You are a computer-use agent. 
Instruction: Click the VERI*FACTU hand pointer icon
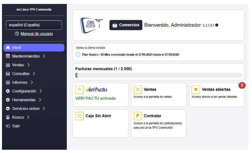(x=79, y=89)
